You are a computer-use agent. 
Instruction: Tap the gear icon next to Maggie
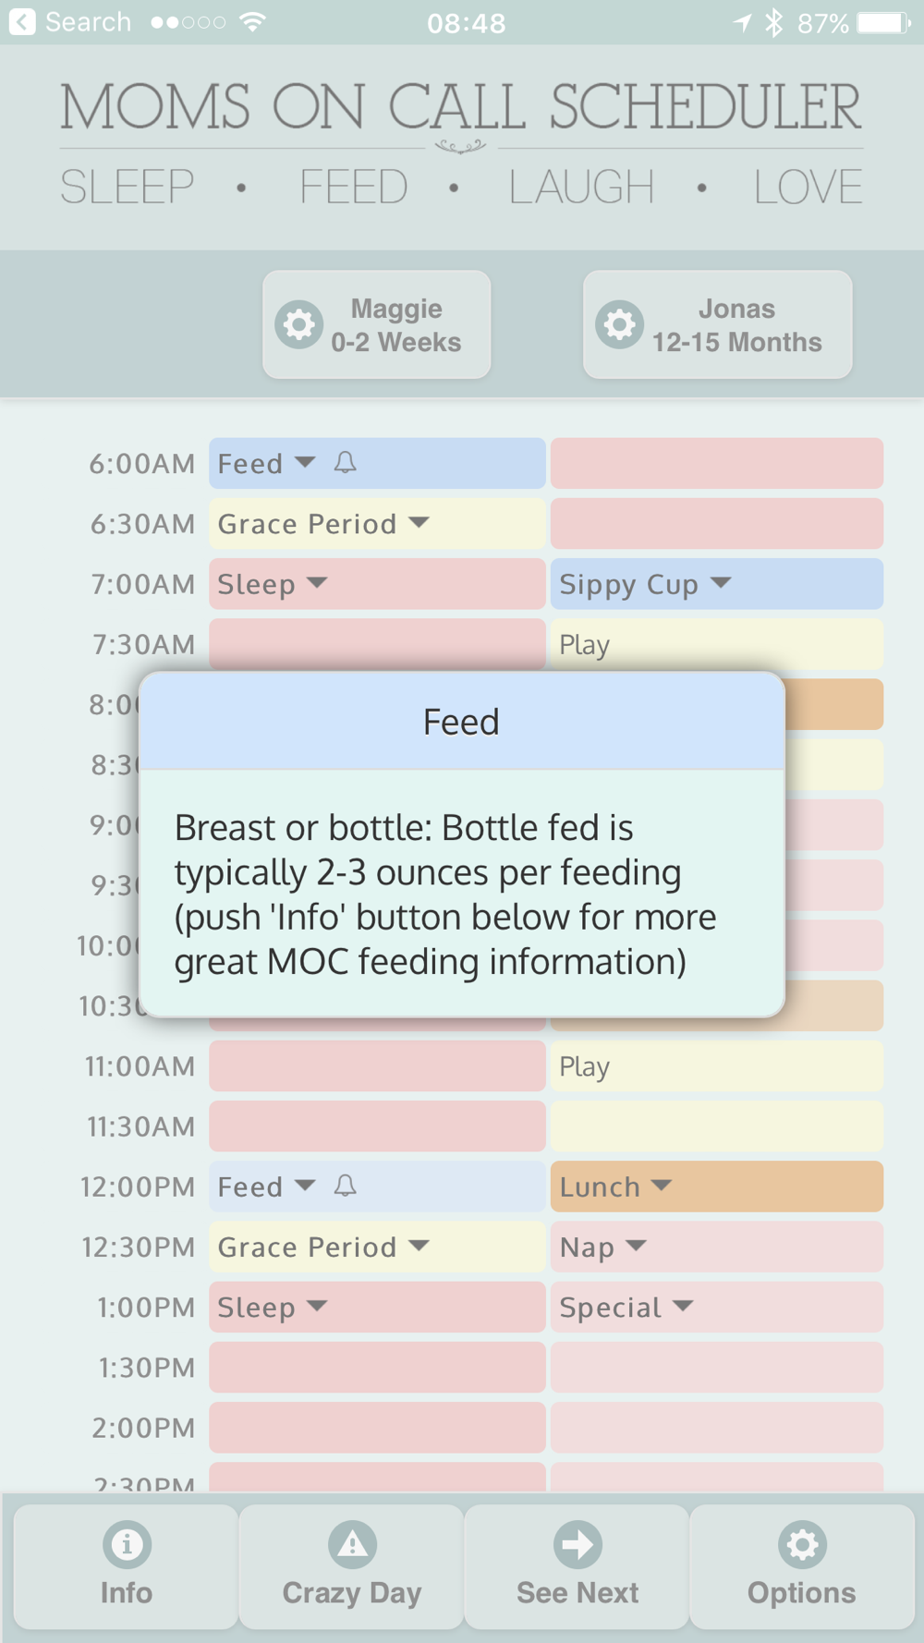coord(299,324)
